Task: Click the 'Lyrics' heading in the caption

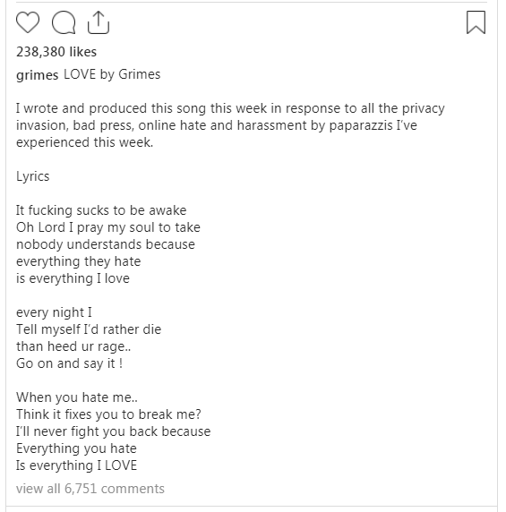Action: [x=32, y=176]
